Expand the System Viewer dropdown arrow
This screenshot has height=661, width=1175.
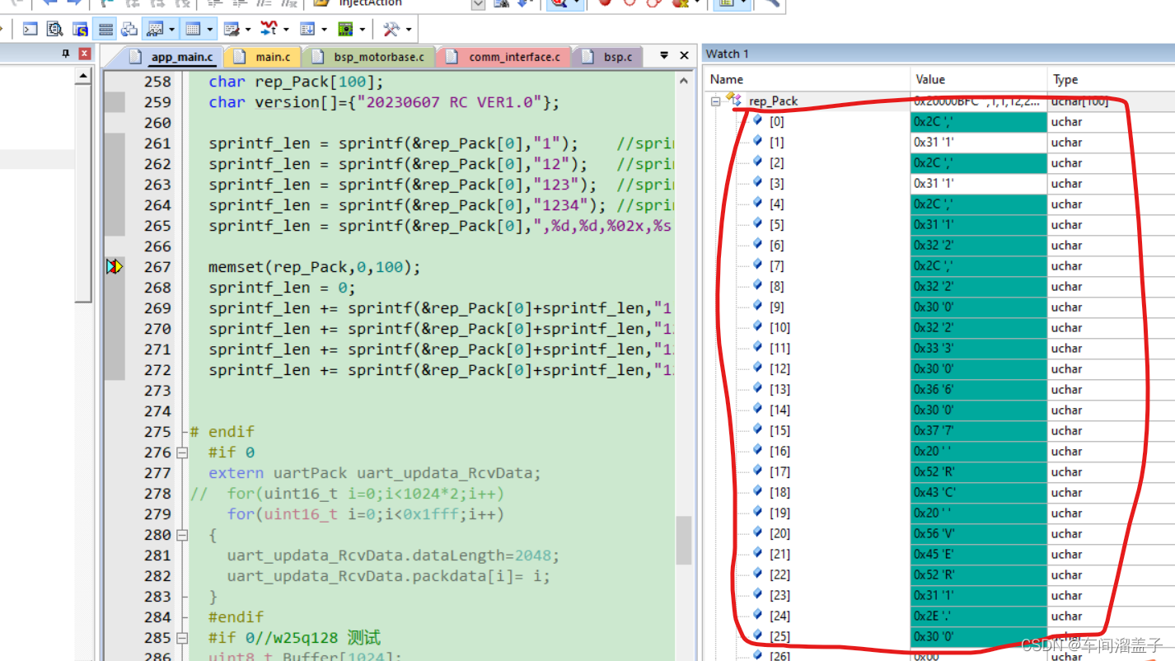point(363,29)
